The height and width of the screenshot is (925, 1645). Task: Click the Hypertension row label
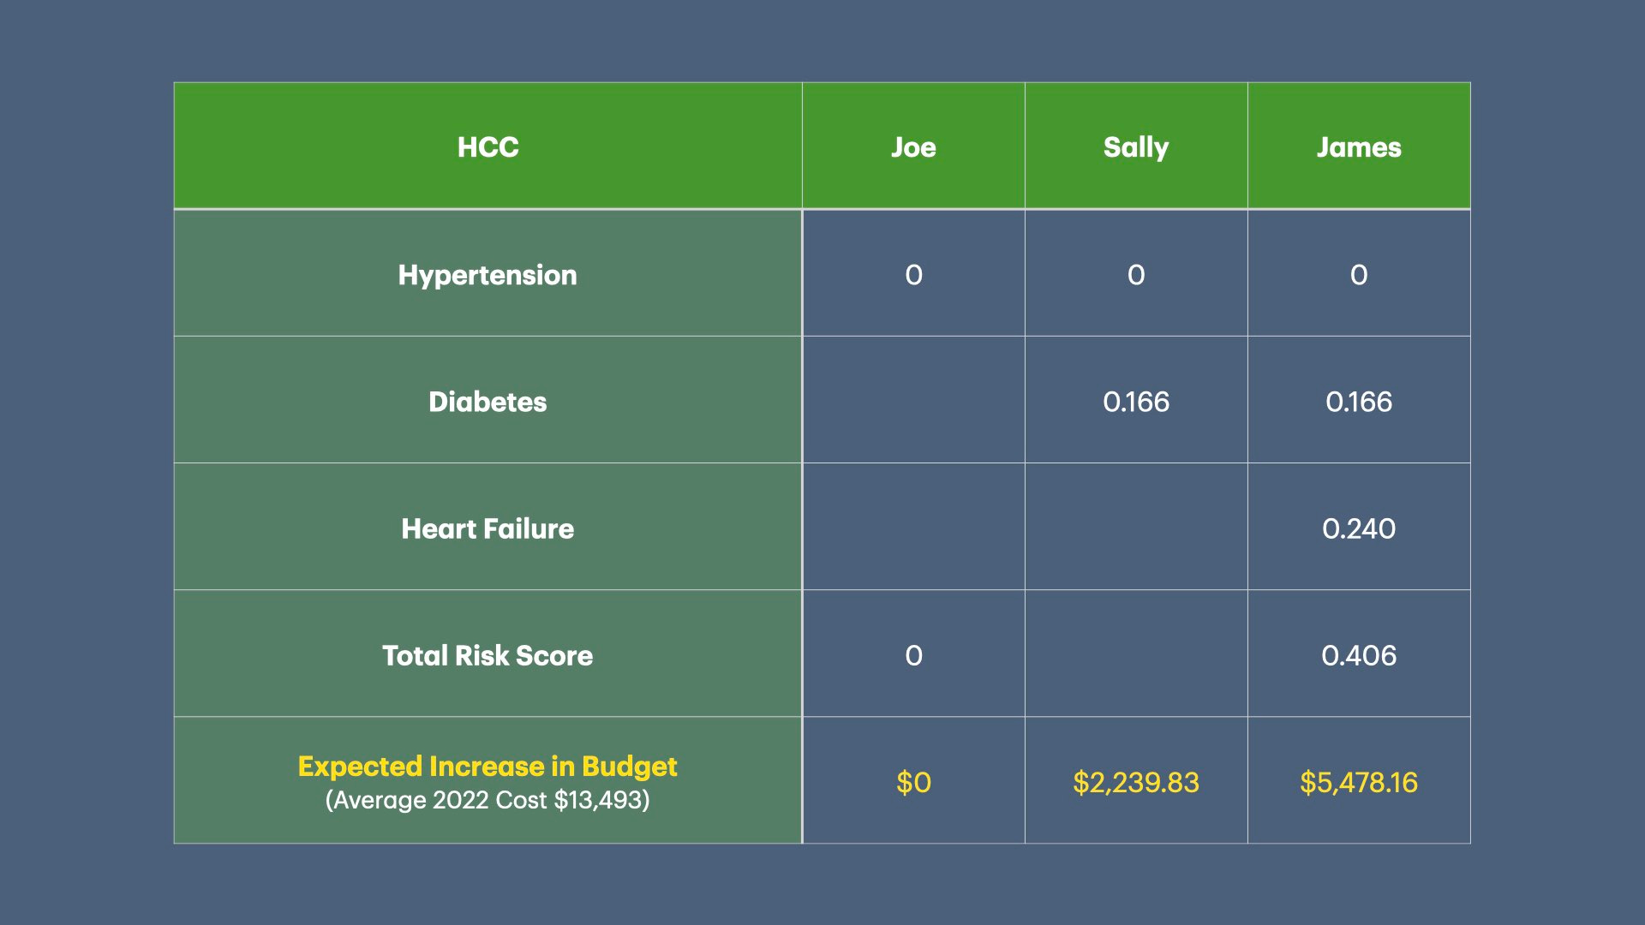pyautogui.click(x=488, y=275)
